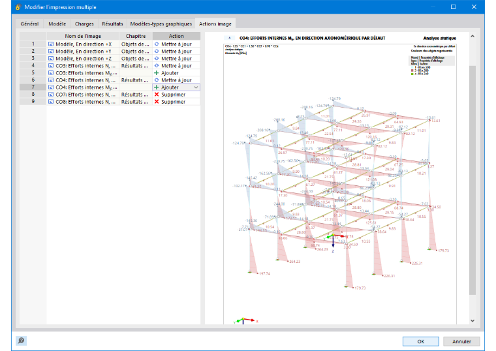Click the image icon in row 5 CO3 Efforts internes My
The width and height of the screenshot is (496, 351).
tap(51, 73)
